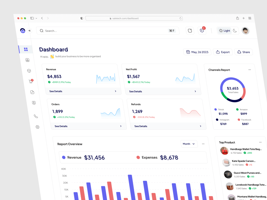
Task: Open a new browser tab plus icon
Action: click(244, 18)
